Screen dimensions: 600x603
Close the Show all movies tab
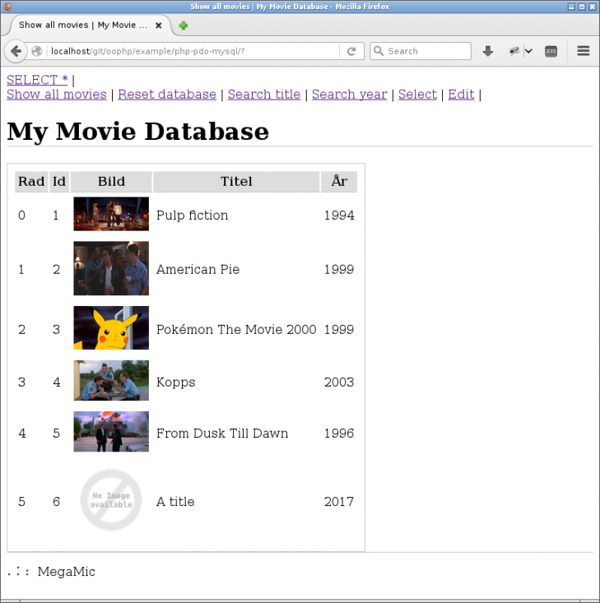click(158, 26)
